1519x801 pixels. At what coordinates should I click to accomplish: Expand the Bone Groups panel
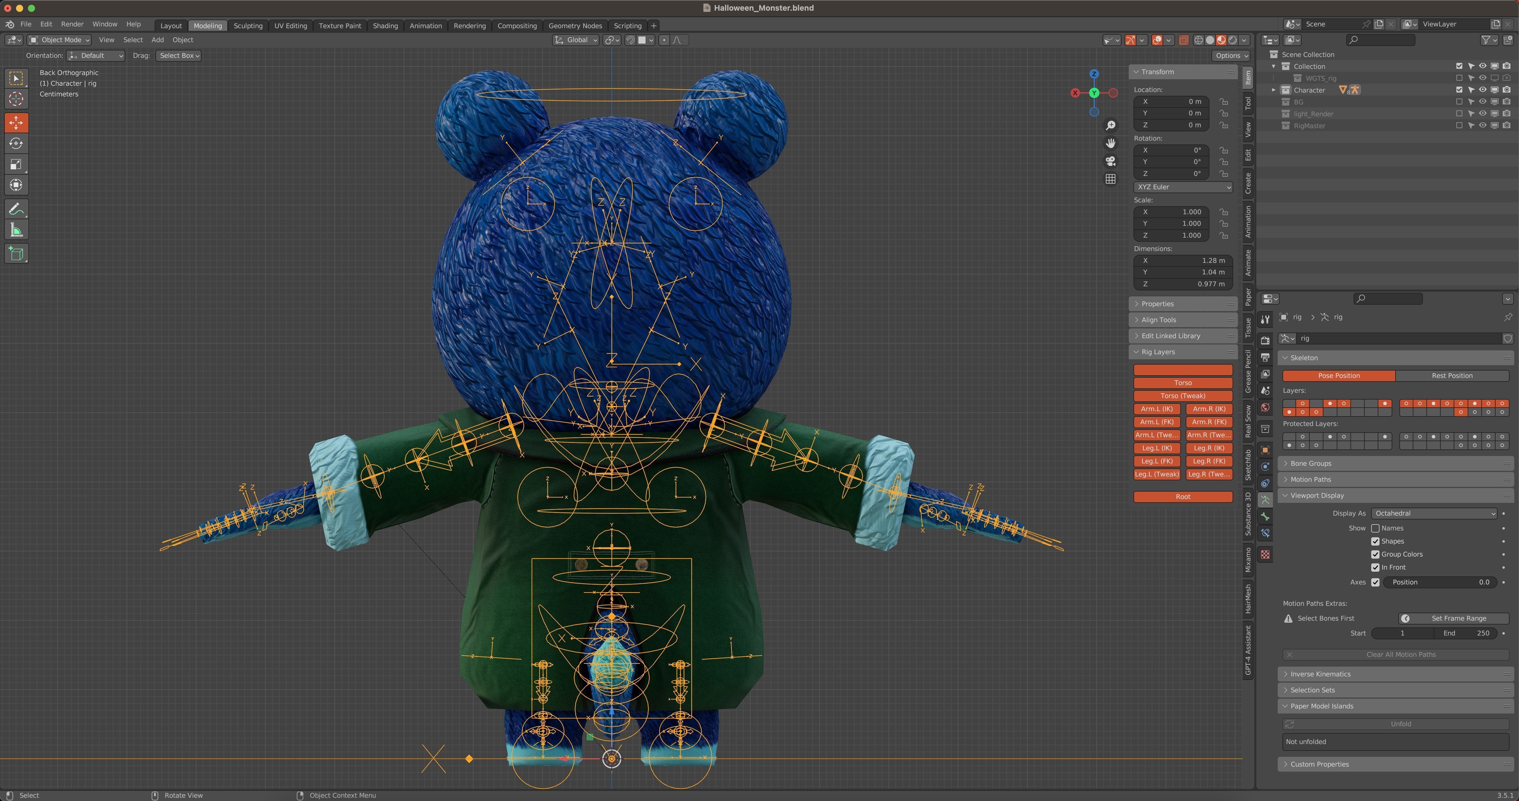pos(1395,463)
